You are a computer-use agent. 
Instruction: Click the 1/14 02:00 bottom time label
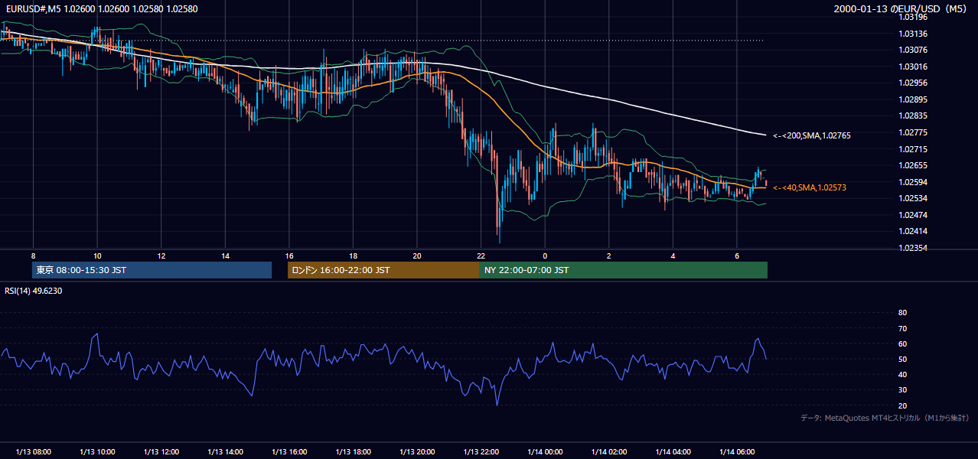(608, 452)
